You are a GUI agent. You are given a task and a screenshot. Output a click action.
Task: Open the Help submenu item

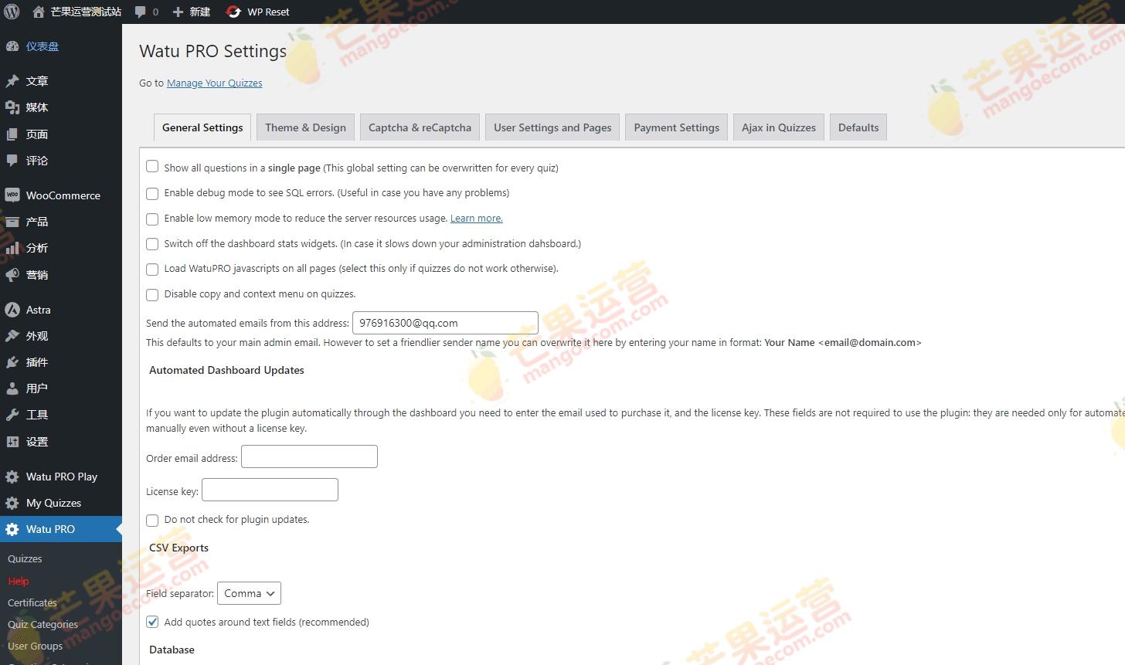pyautogui.click(x=19, y=581)
